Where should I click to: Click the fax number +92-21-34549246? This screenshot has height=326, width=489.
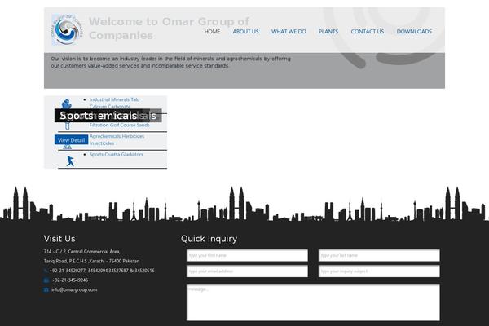click(x=70, y=280)
